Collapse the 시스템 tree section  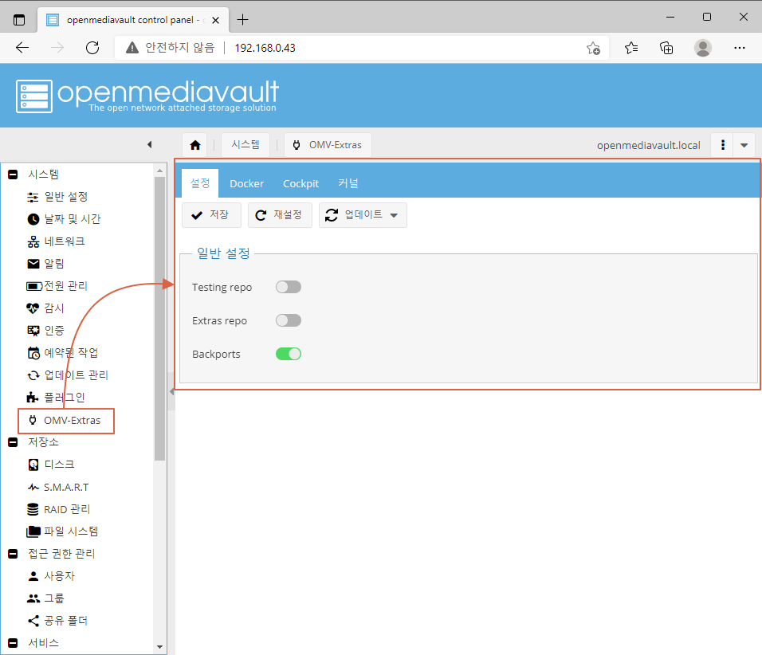click(x=13, y=175)
